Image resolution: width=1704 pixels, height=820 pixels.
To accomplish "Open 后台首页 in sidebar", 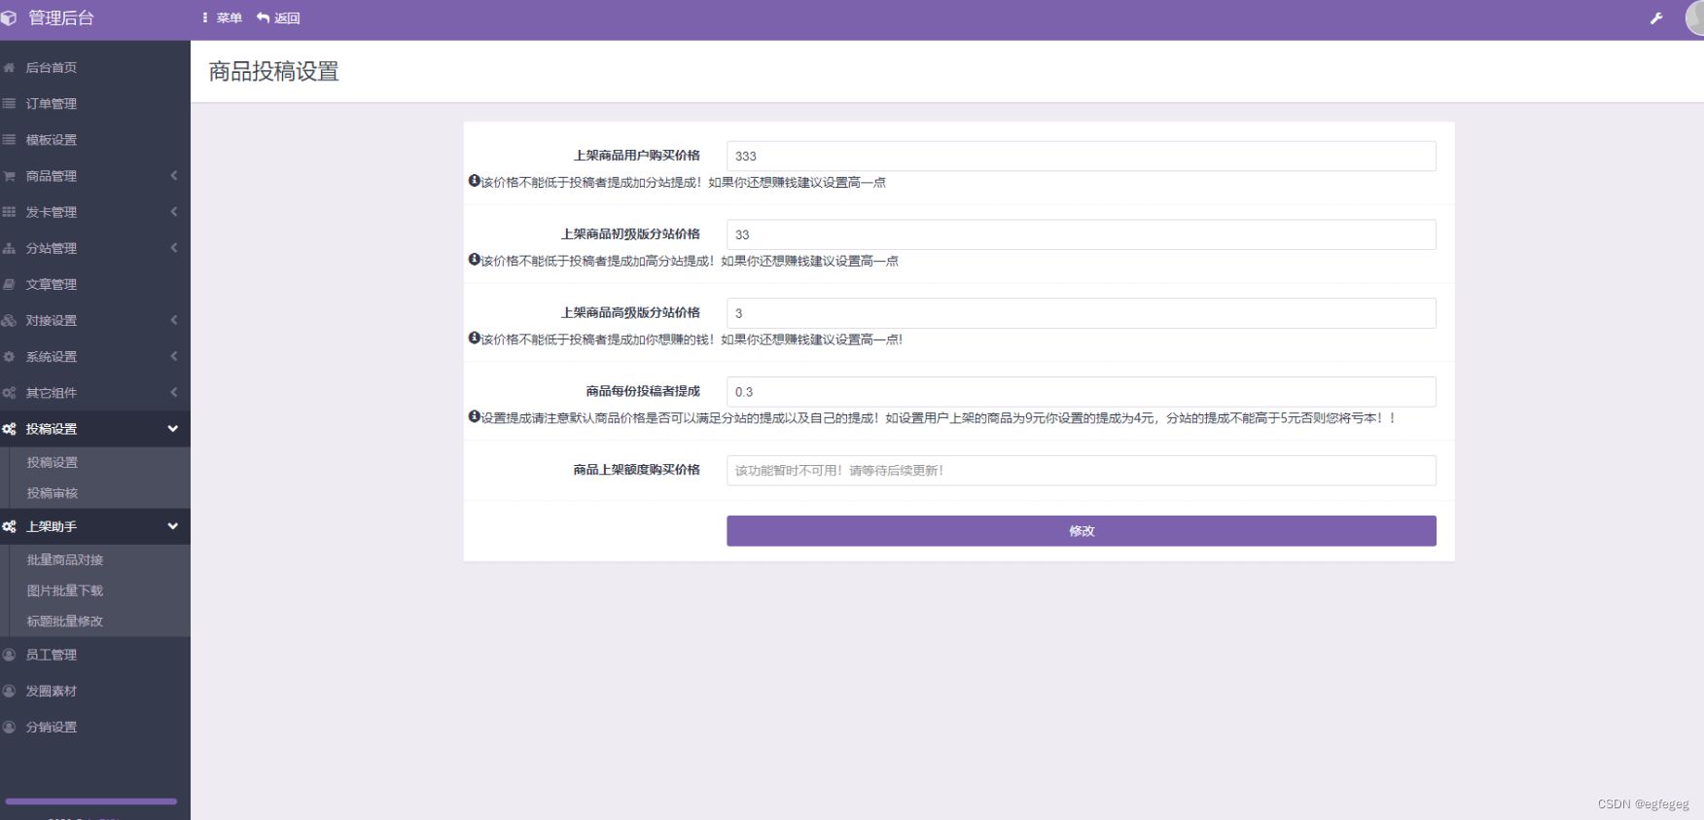I will tap(52, 68).
